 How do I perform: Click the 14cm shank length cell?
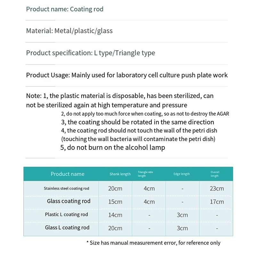[x=115, y=215]
